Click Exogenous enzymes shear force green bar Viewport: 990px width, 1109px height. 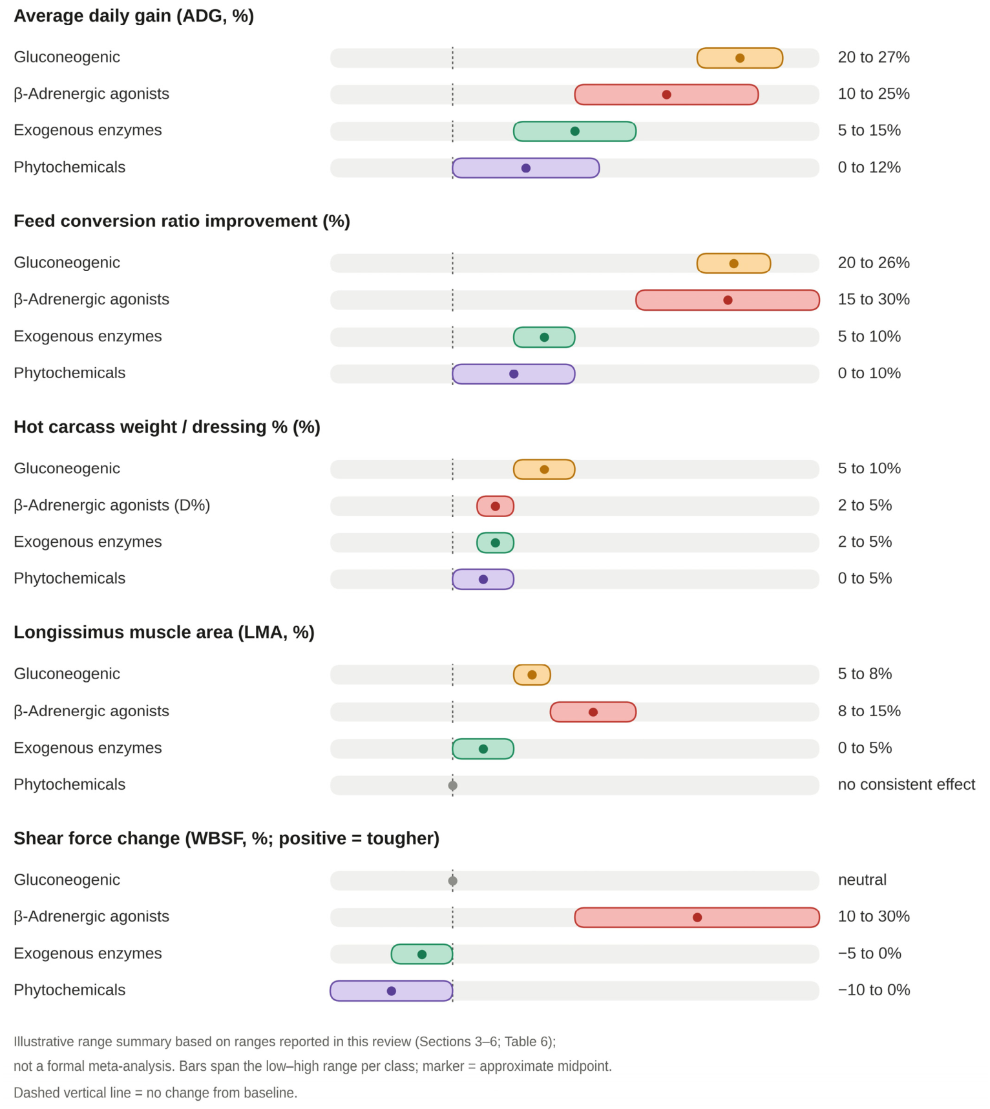421,954
